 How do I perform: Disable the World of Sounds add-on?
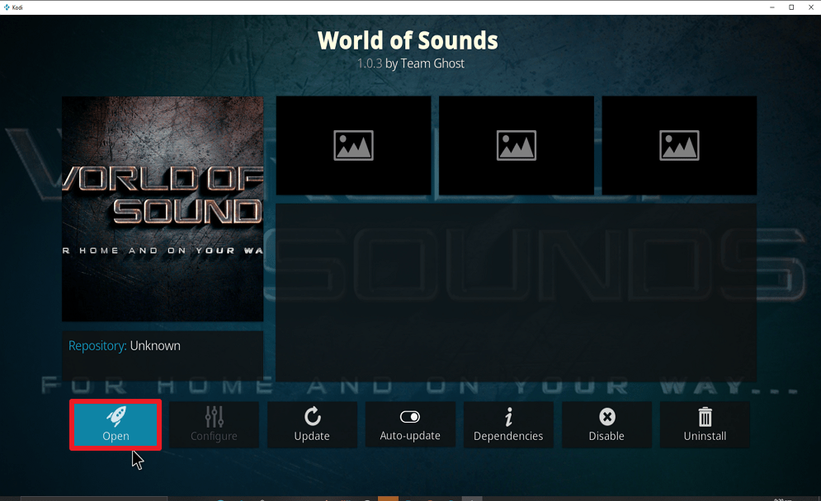coord(606,424)
